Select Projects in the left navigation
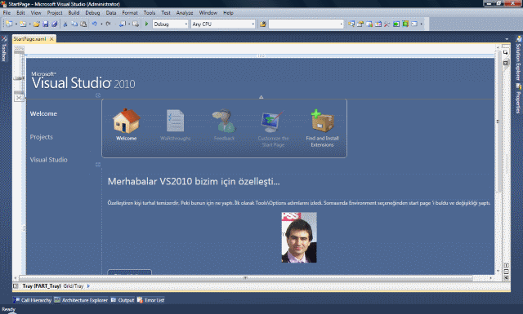 click(x=42, y=137)
